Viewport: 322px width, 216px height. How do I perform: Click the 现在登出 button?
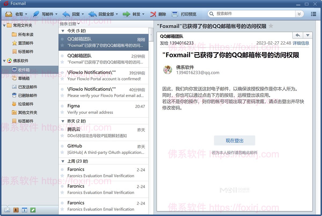point(234,141)
